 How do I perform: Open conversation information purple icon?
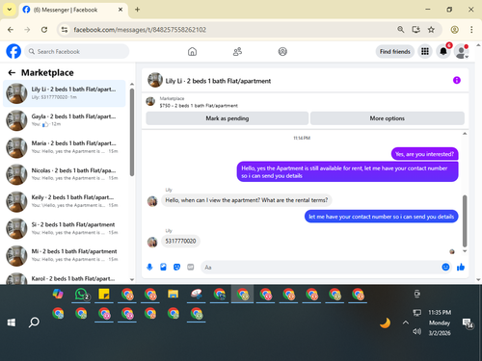click(x=457, y=80)
